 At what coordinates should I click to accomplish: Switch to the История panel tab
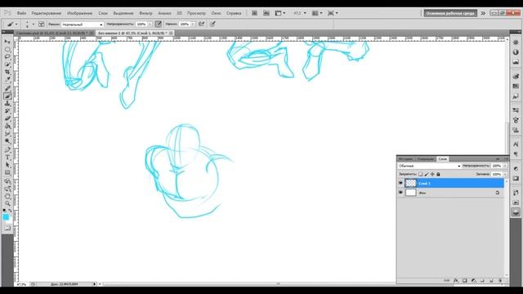[x=406, y=159]
